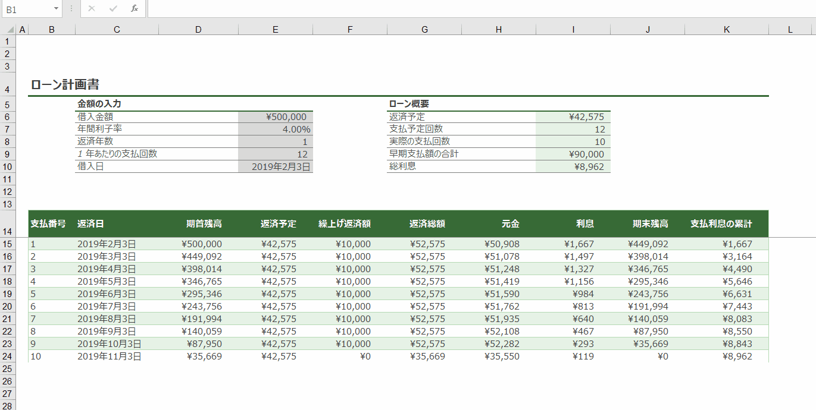Click the 金額の入力 section heading
Screen dimensions: 816x410
click(x=99, y=104)
